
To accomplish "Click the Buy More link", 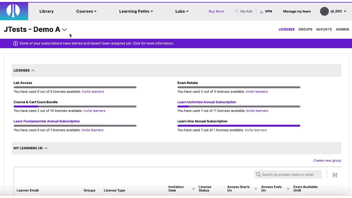I will (216, 11).
